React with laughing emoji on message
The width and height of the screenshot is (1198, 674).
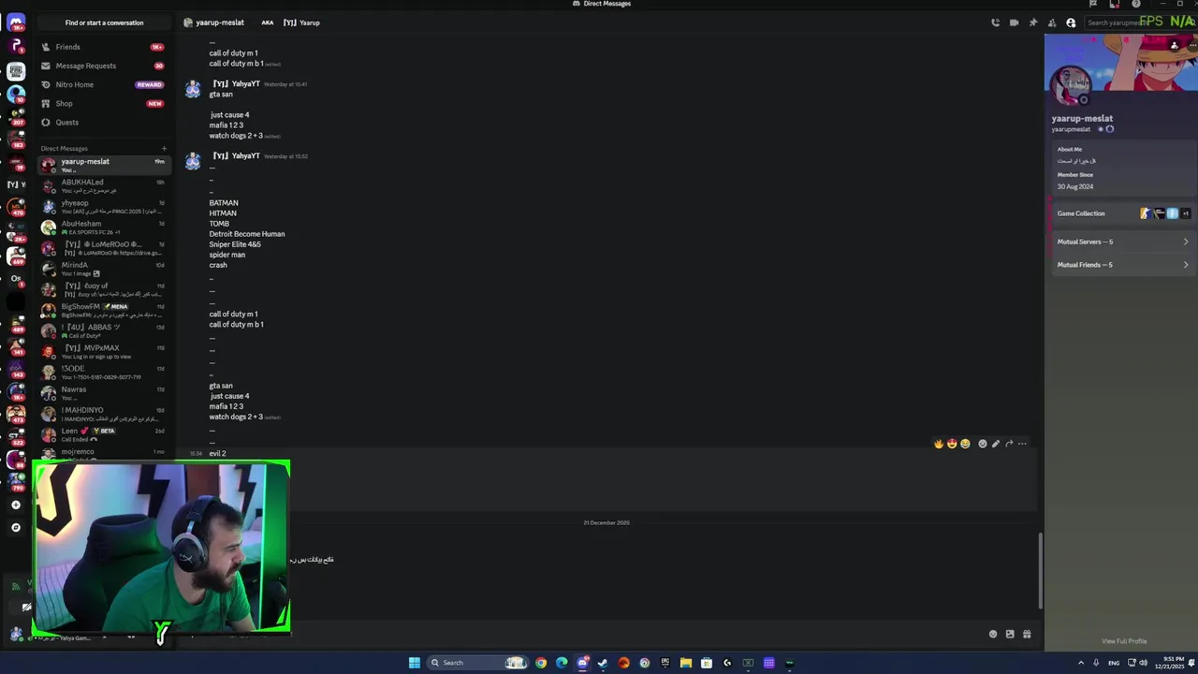pyautogui.click(x=965, y=444)
